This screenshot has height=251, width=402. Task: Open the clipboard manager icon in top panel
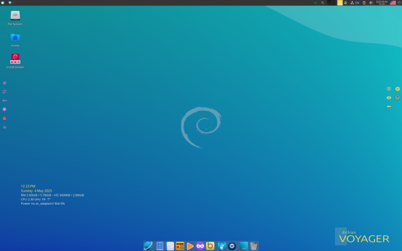(364, 3)
